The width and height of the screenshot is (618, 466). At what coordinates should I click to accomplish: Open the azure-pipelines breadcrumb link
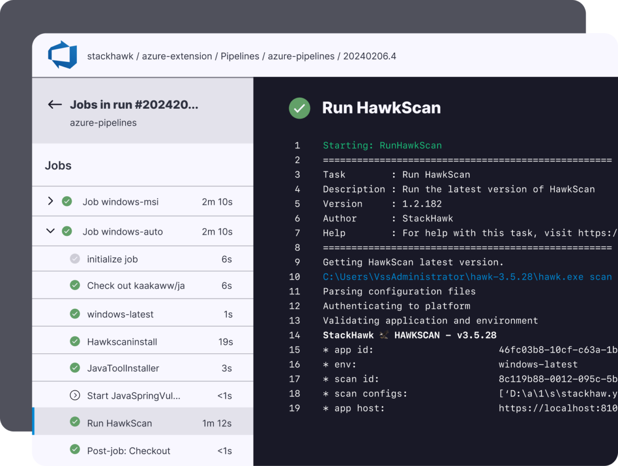[x=301, y=56]
